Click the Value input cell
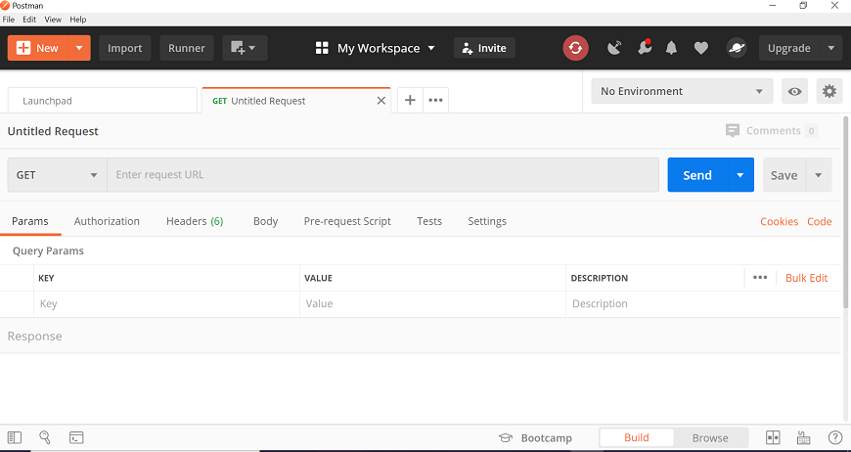This screenshot has width=851, height=452. [x=432, y=304]
